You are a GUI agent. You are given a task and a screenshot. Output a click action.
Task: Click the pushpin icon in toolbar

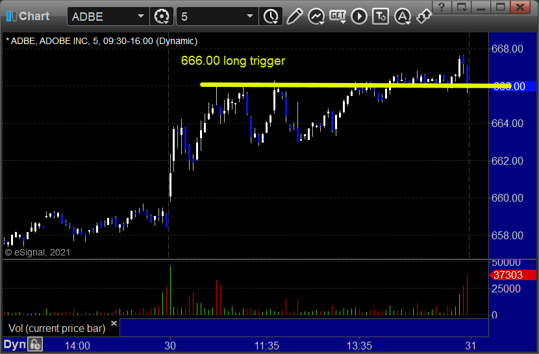pyautogui.click(x=424, y=16)
